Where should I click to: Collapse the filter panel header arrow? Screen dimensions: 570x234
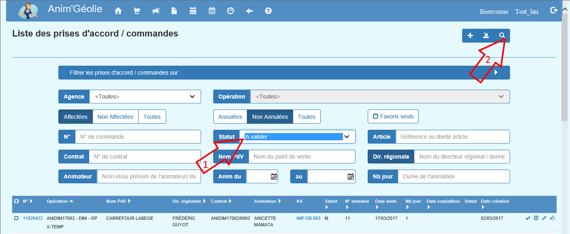click(x=496, y=73)
